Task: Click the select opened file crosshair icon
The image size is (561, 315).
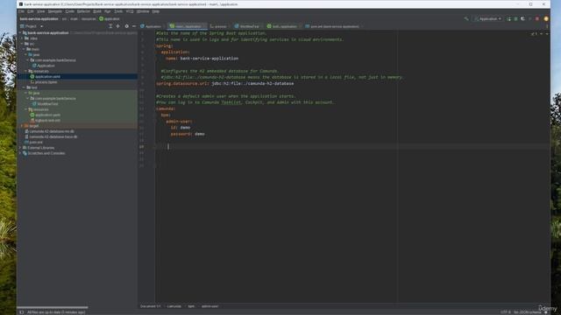Action: click(118, 26)
